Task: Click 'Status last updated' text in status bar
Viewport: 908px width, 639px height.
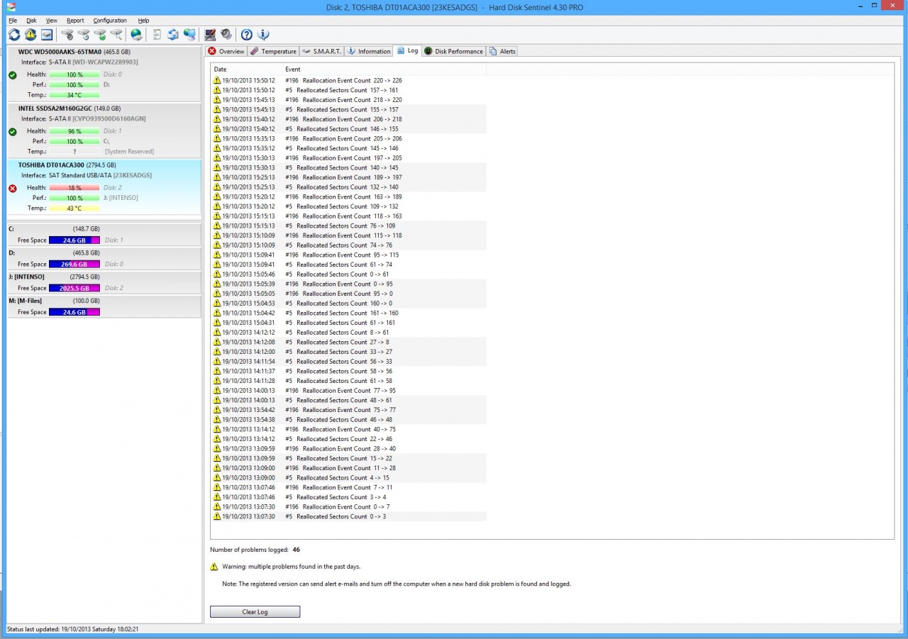Action: tap(72, 629)
